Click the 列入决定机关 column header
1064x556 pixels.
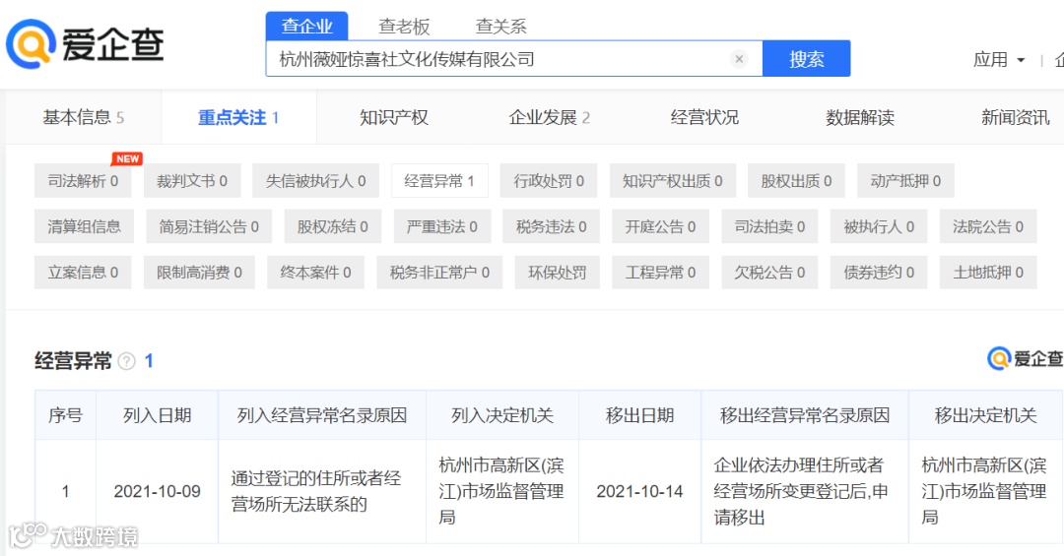pyautogui.click(x=502, y=415)
